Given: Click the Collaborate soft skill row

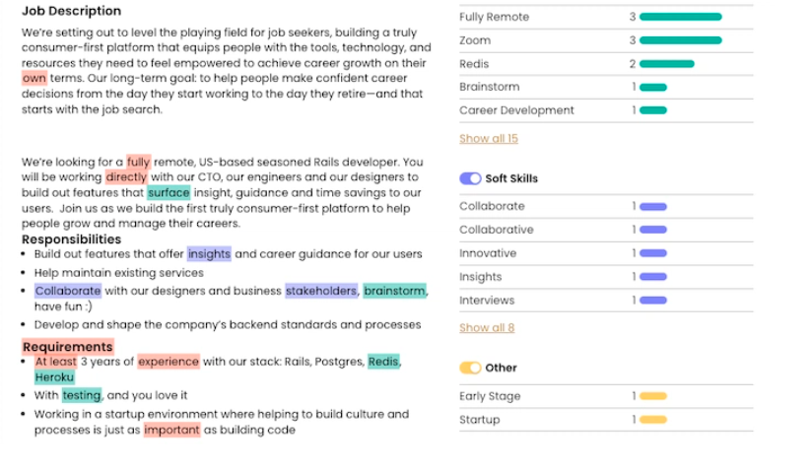Looking at the screenshot, I should (606, 207).
